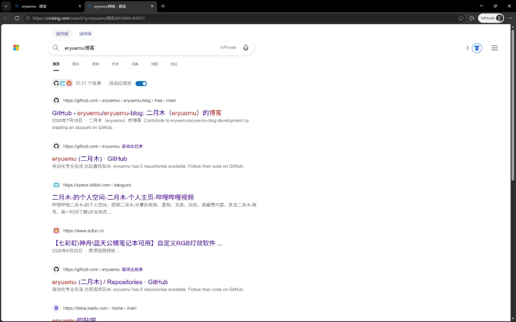Click the Rewards medal icon
The image size is (516, 322).
(x=477, y=48)
